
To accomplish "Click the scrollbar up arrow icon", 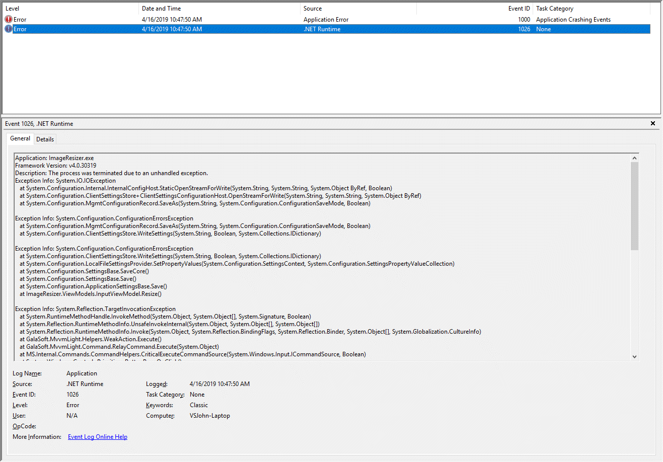I will click(634, 157).
